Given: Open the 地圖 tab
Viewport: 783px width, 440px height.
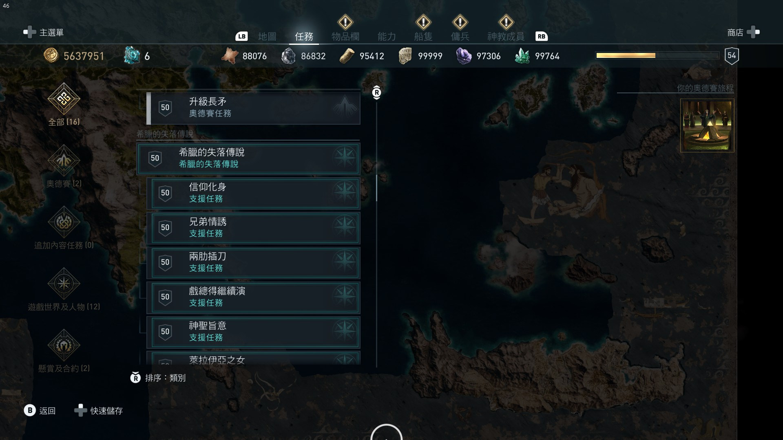Looking at the screenshot, I should 267,37.
